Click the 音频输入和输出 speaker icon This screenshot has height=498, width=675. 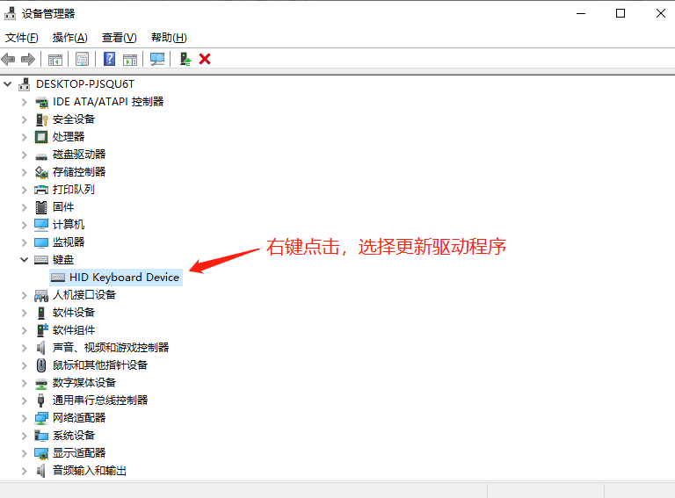(x=41, y=471)
